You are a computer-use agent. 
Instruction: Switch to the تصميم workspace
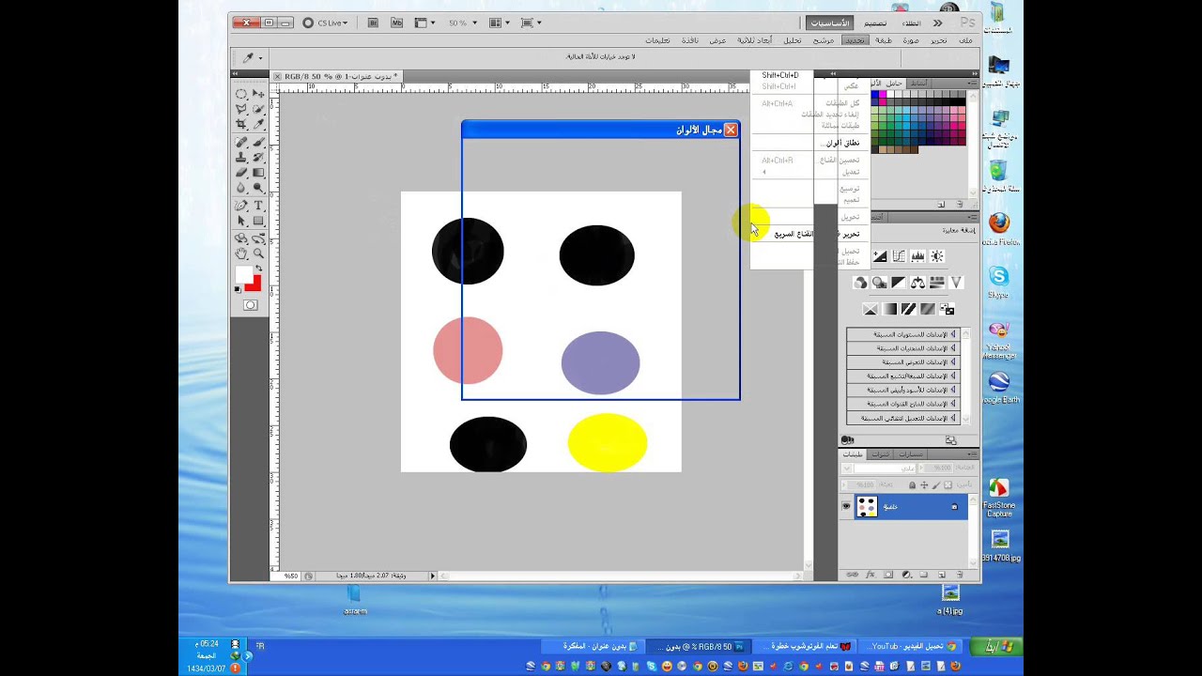tap(875, 23)
